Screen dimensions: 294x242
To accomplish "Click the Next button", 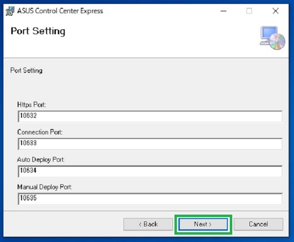I will 203,224.
